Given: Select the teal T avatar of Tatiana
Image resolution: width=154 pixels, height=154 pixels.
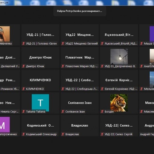Looking at the screenshot, I should 40,103.
